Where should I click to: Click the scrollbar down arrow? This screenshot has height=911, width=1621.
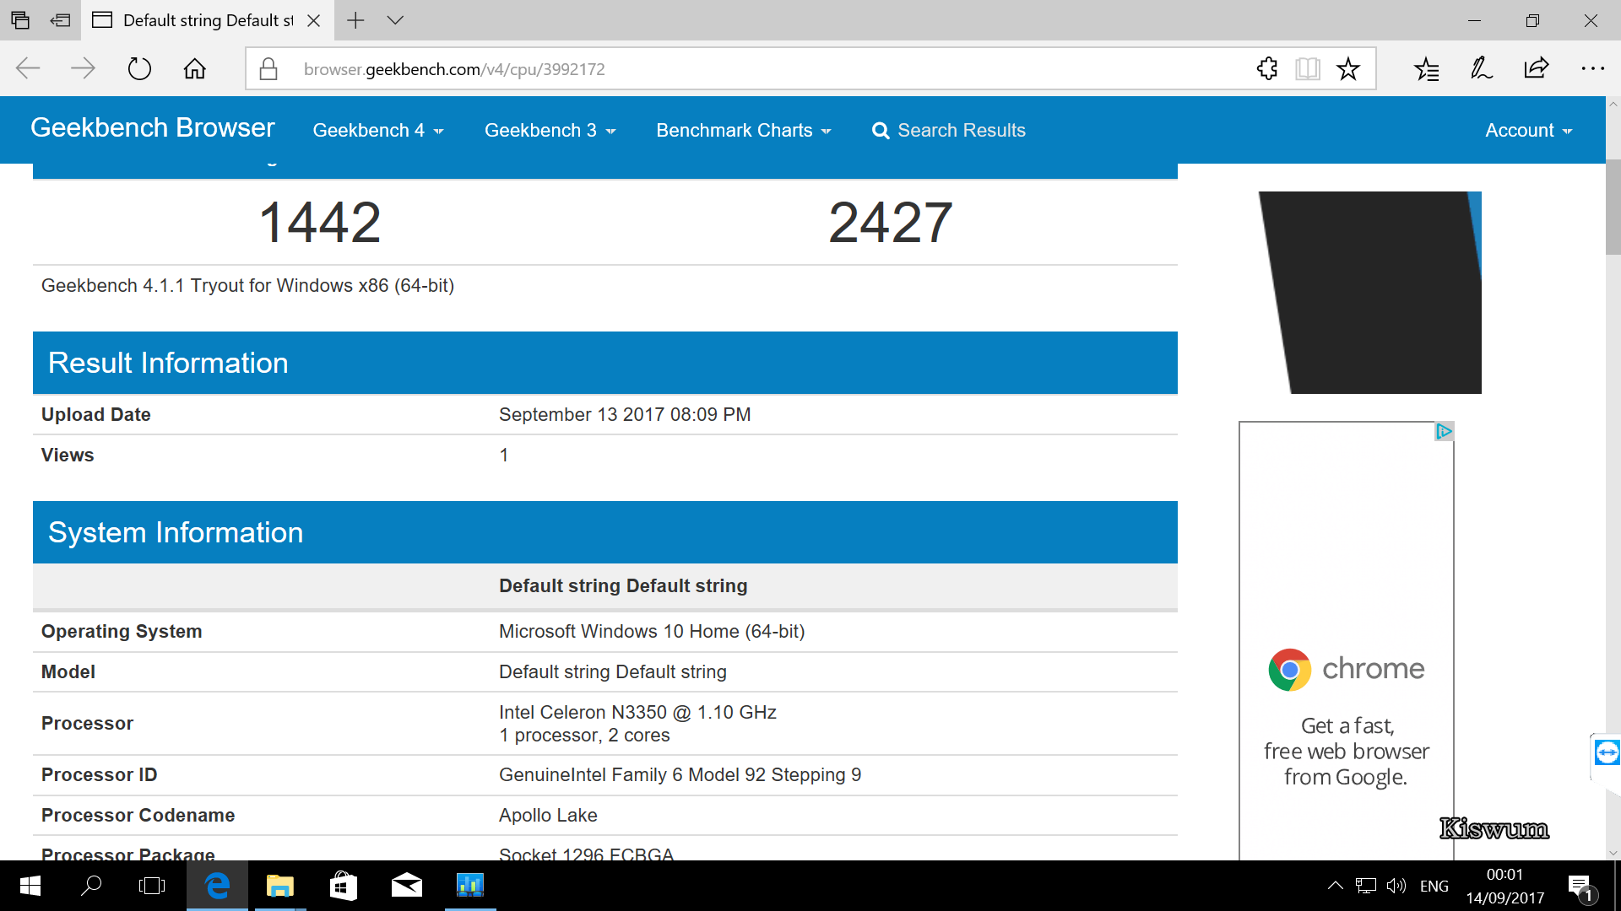coord(1613,852)
